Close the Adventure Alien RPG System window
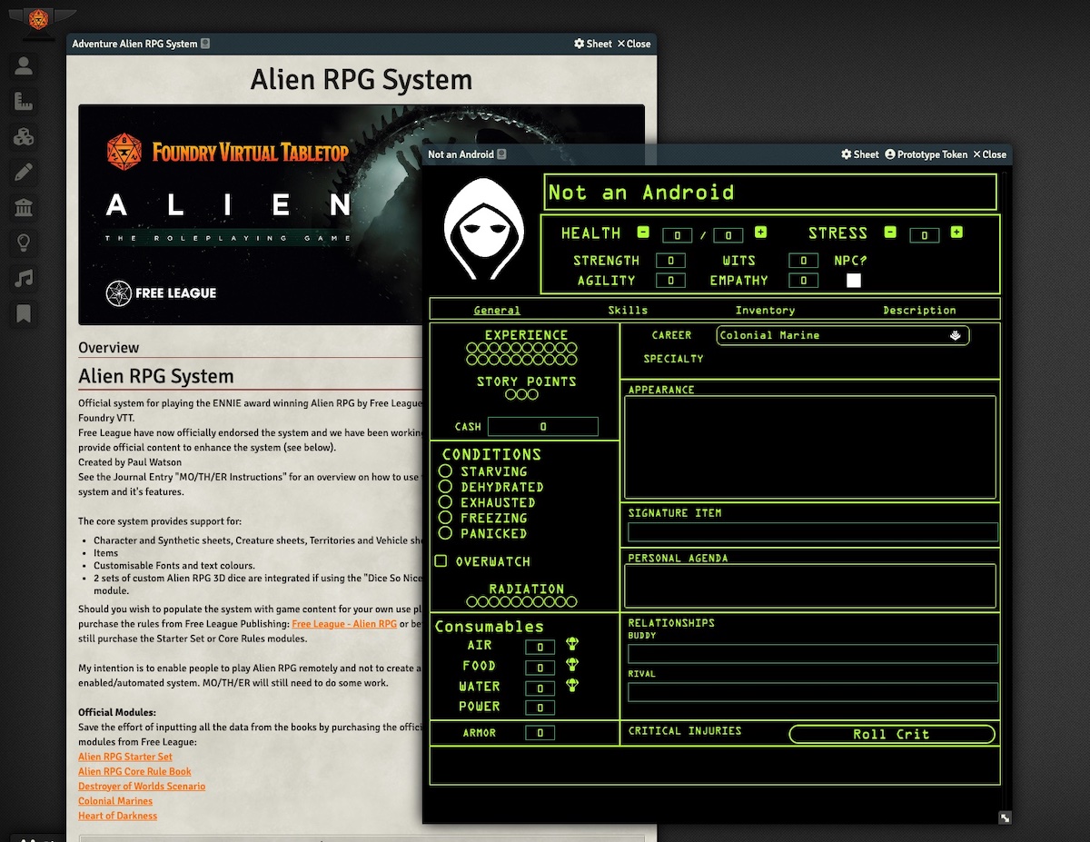1090x842 pixels. pos(634,44)
